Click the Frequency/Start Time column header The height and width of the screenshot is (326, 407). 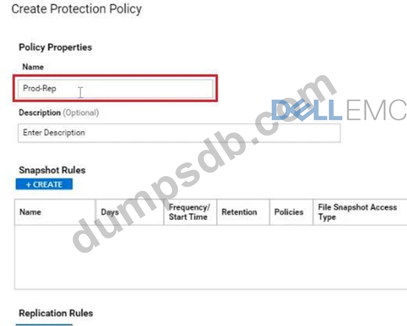(x=189, y=212)
